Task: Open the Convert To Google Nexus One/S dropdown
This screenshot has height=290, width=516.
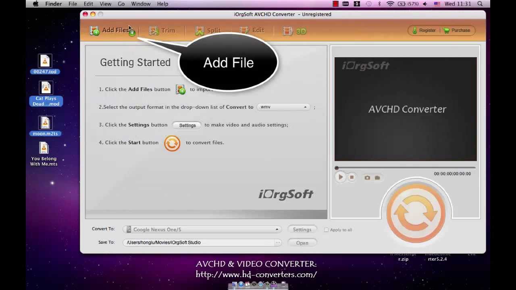Action: (x=203, y=230)
